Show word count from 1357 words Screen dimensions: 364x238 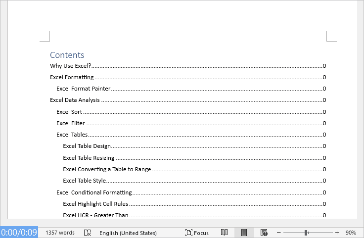[x=60, y=233]
